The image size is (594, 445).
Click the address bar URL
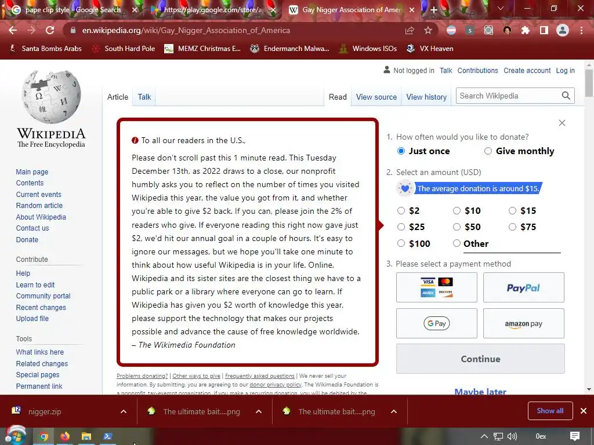click(186, 30)
